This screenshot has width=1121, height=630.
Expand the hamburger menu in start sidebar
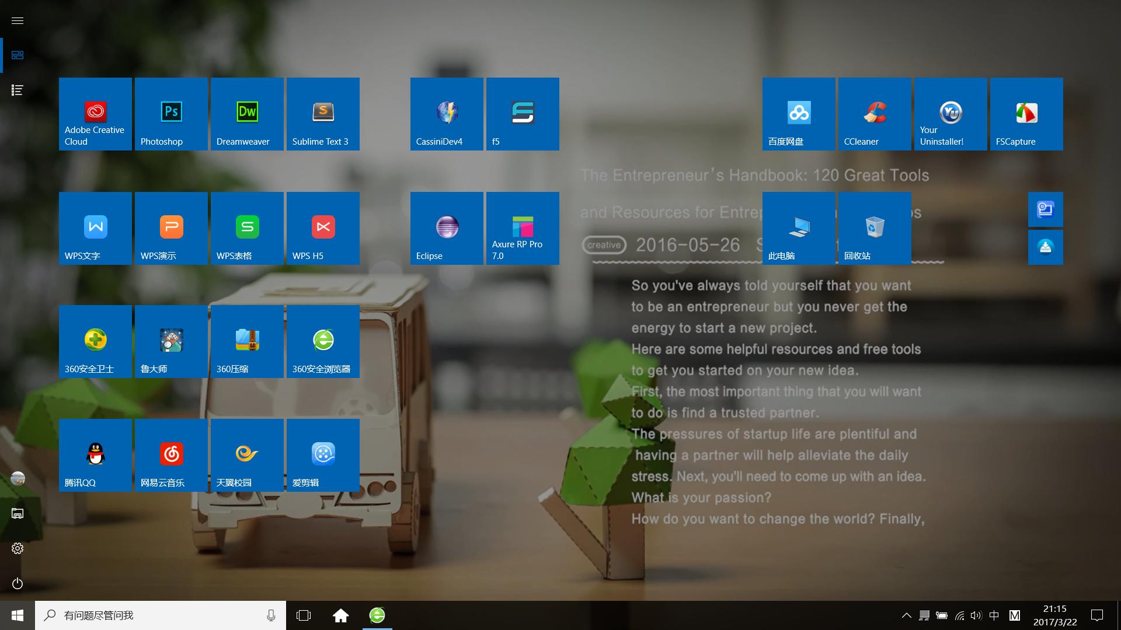(18, 20)
